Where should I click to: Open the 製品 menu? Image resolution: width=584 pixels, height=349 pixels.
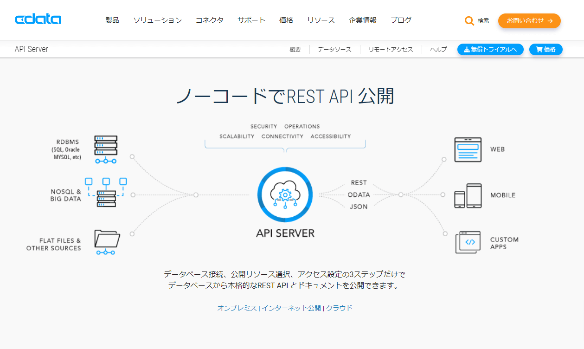tap(112, 20)
